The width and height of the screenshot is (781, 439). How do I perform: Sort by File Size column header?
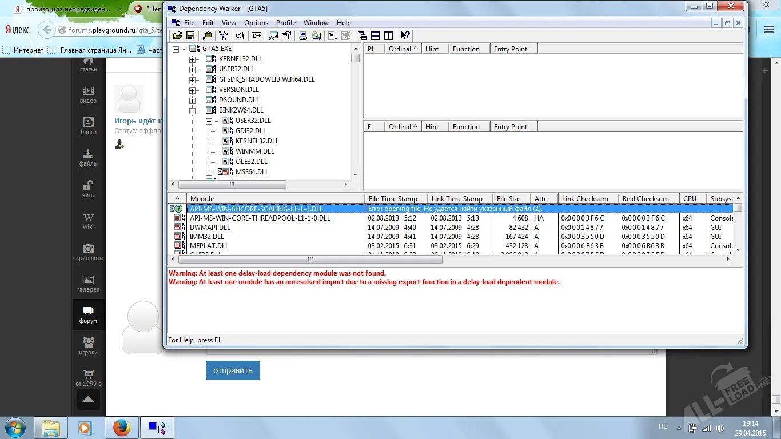(511, 199)
